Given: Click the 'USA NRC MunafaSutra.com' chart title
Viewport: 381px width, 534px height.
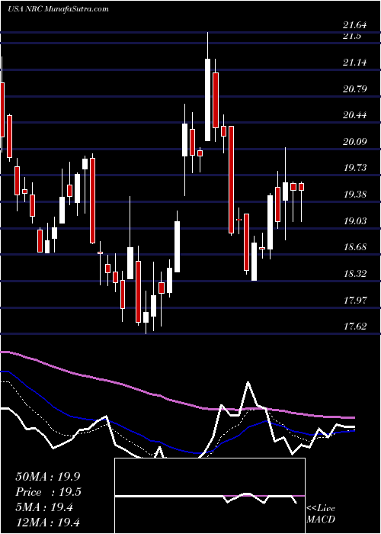Looking at the screenshot, I should 58,9.
